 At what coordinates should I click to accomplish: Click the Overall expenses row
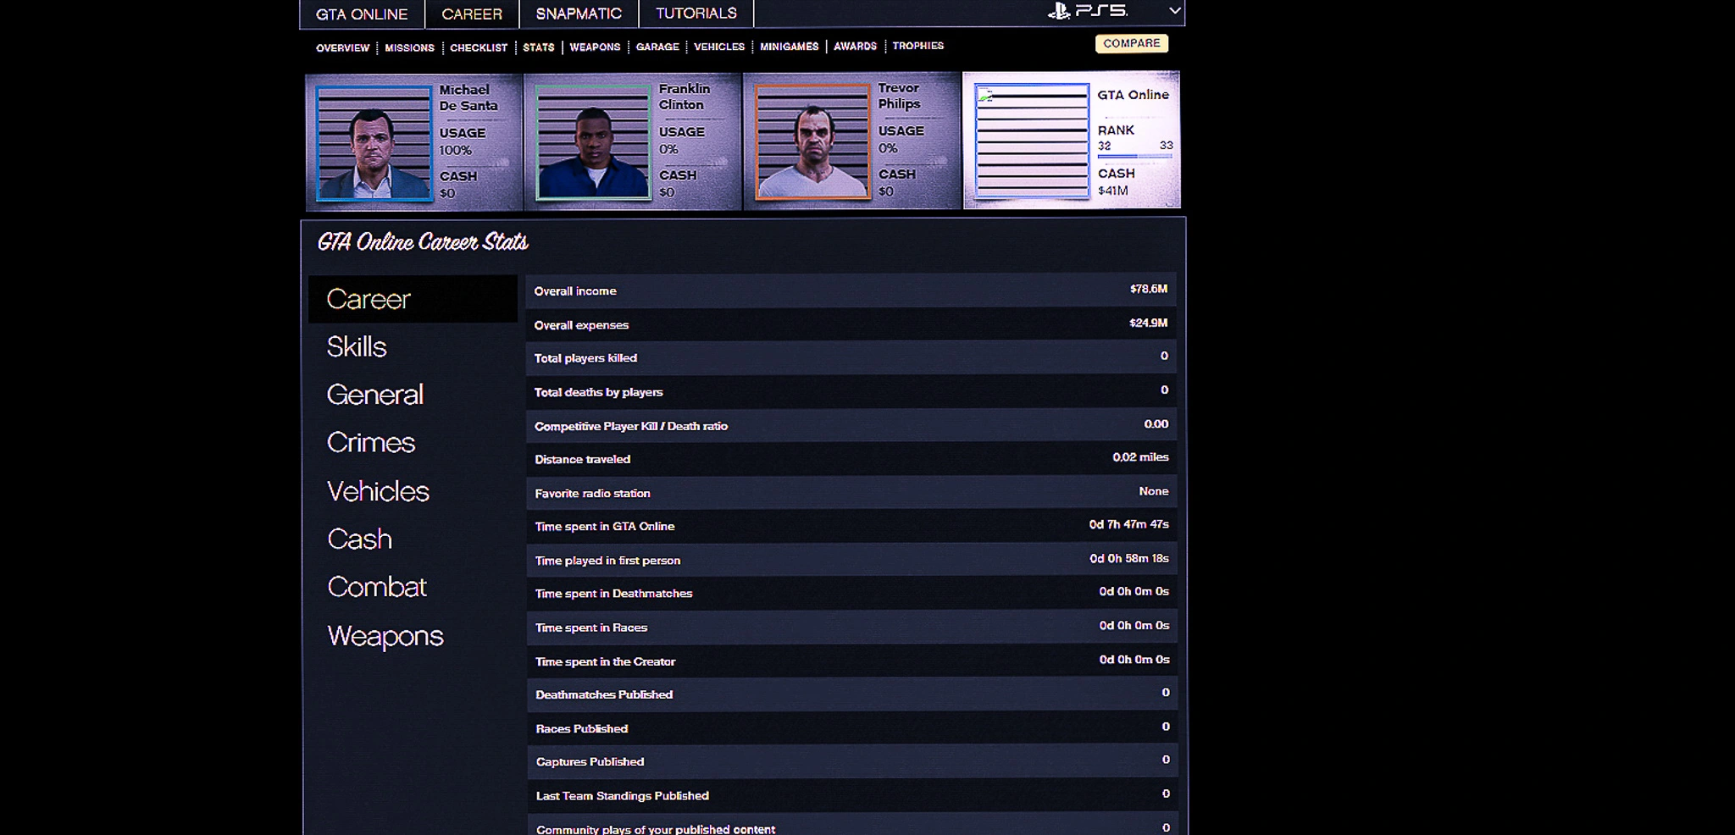851,324
